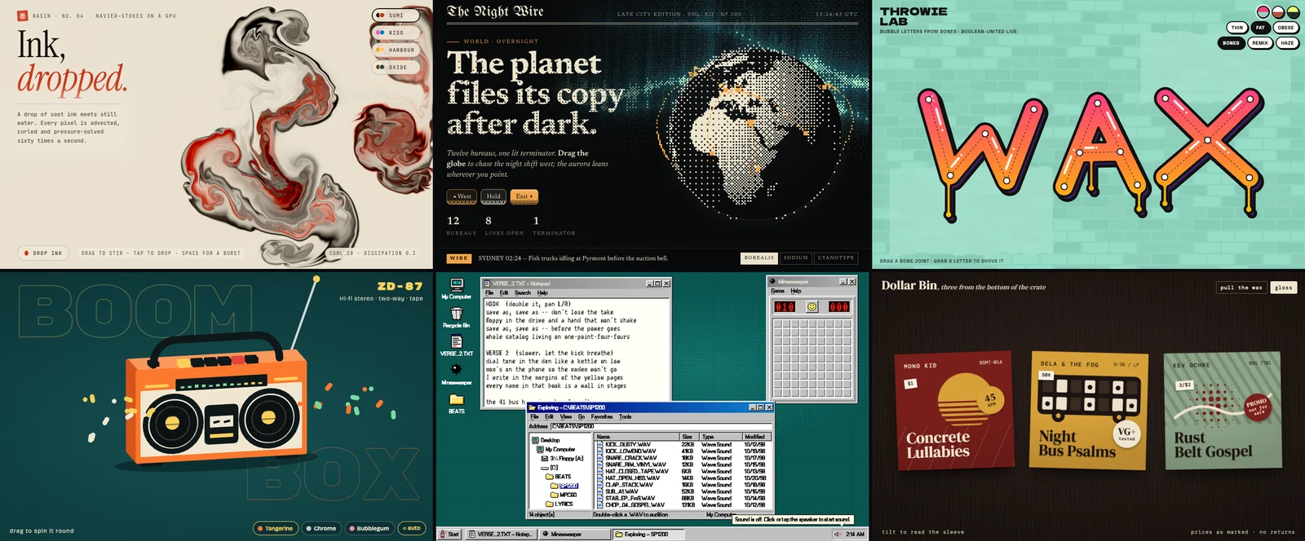The width and height of the screenshot is (1305, 541).
Task: Select CHOP_04_GOSPEL.WAV in the Explorer list
Action: click(635, 505)
